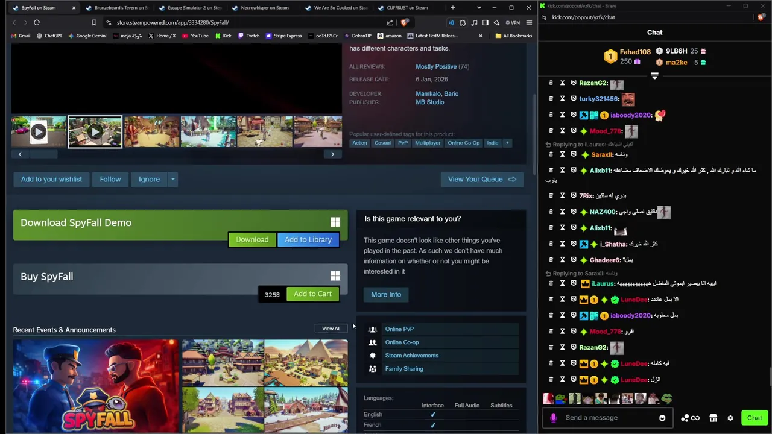Follow the SpyFall game
The height and width of the screenshot is (434, 772).
[x=110, y=179]
